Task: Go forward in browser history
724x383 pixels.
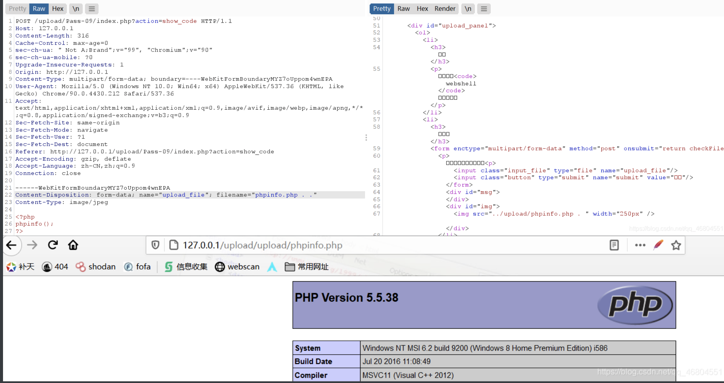Action: [x=32, y=245]
